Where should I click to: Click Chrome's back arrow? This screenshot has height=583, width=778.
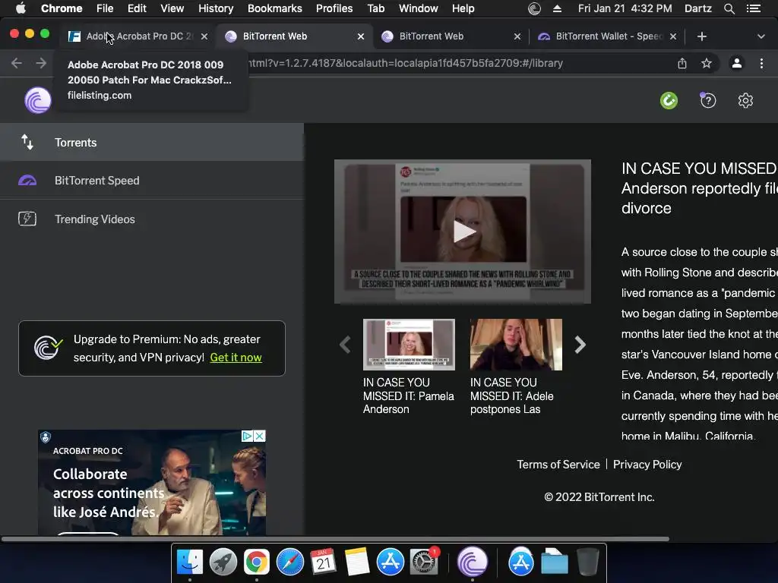pyautogui.click(x=17, y=63)
